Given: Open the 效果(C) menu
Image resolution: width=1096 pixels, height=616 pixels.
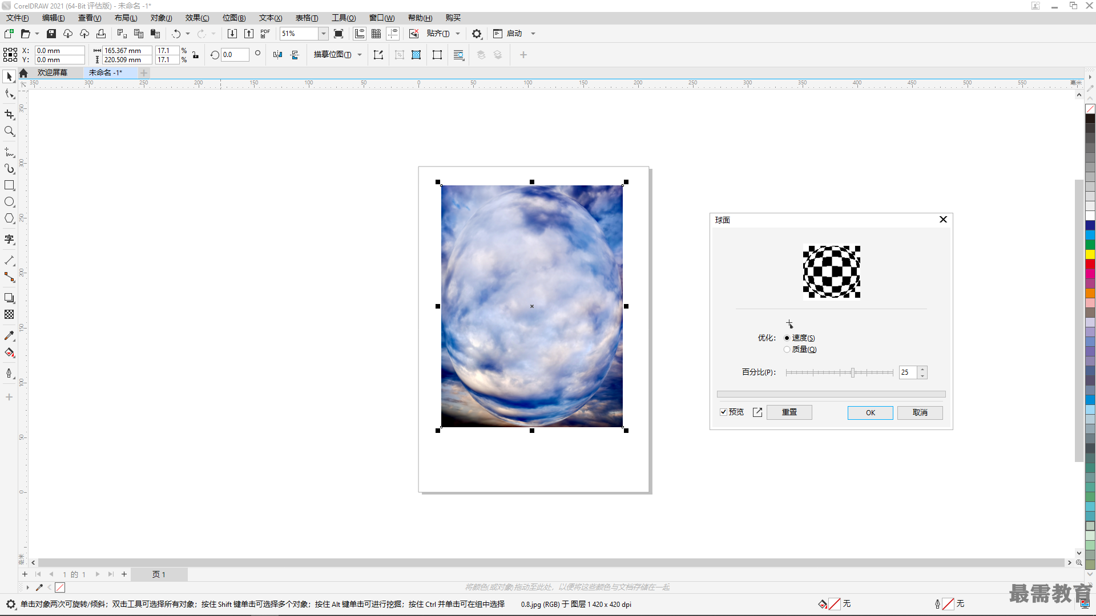Looking at the screenshot, I should click(197, 18).
